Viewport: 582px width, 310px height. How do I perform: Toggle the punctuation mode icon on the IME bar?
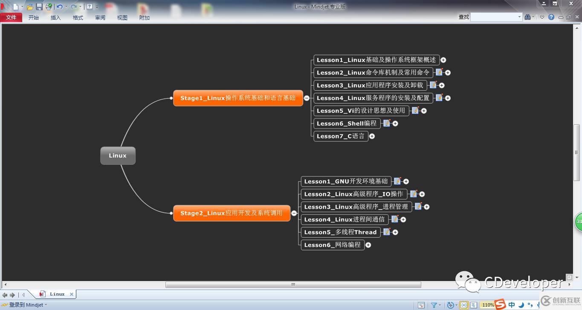pos(530,304)
